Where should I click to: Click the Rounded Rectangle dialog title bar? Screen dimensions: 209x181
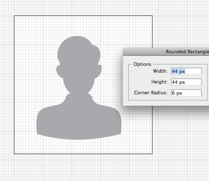(x=166, y=52)
